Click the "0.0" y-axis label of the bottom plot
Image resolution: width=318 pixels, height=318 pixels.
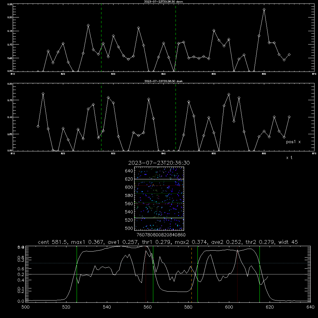(21, 301)
